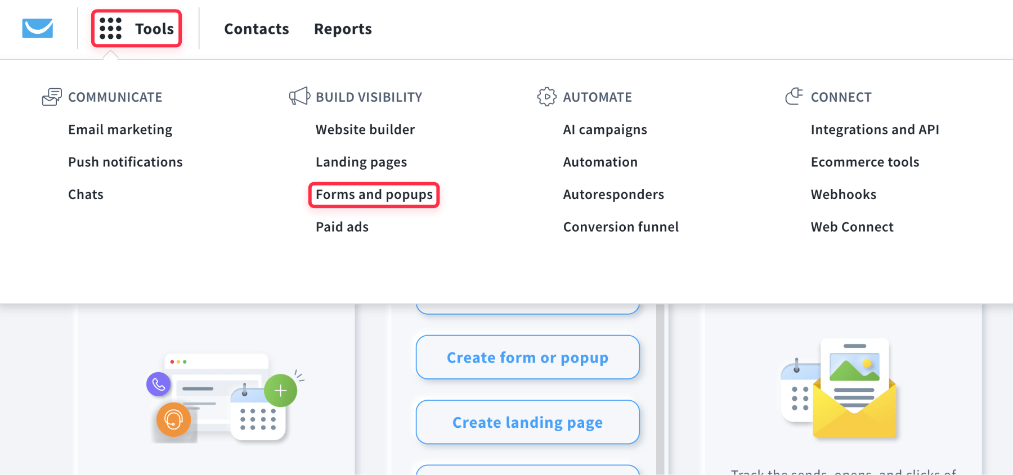Go to the Reports section
Image resolution: width=1013 pixels, height=475 pixels.
343,29
